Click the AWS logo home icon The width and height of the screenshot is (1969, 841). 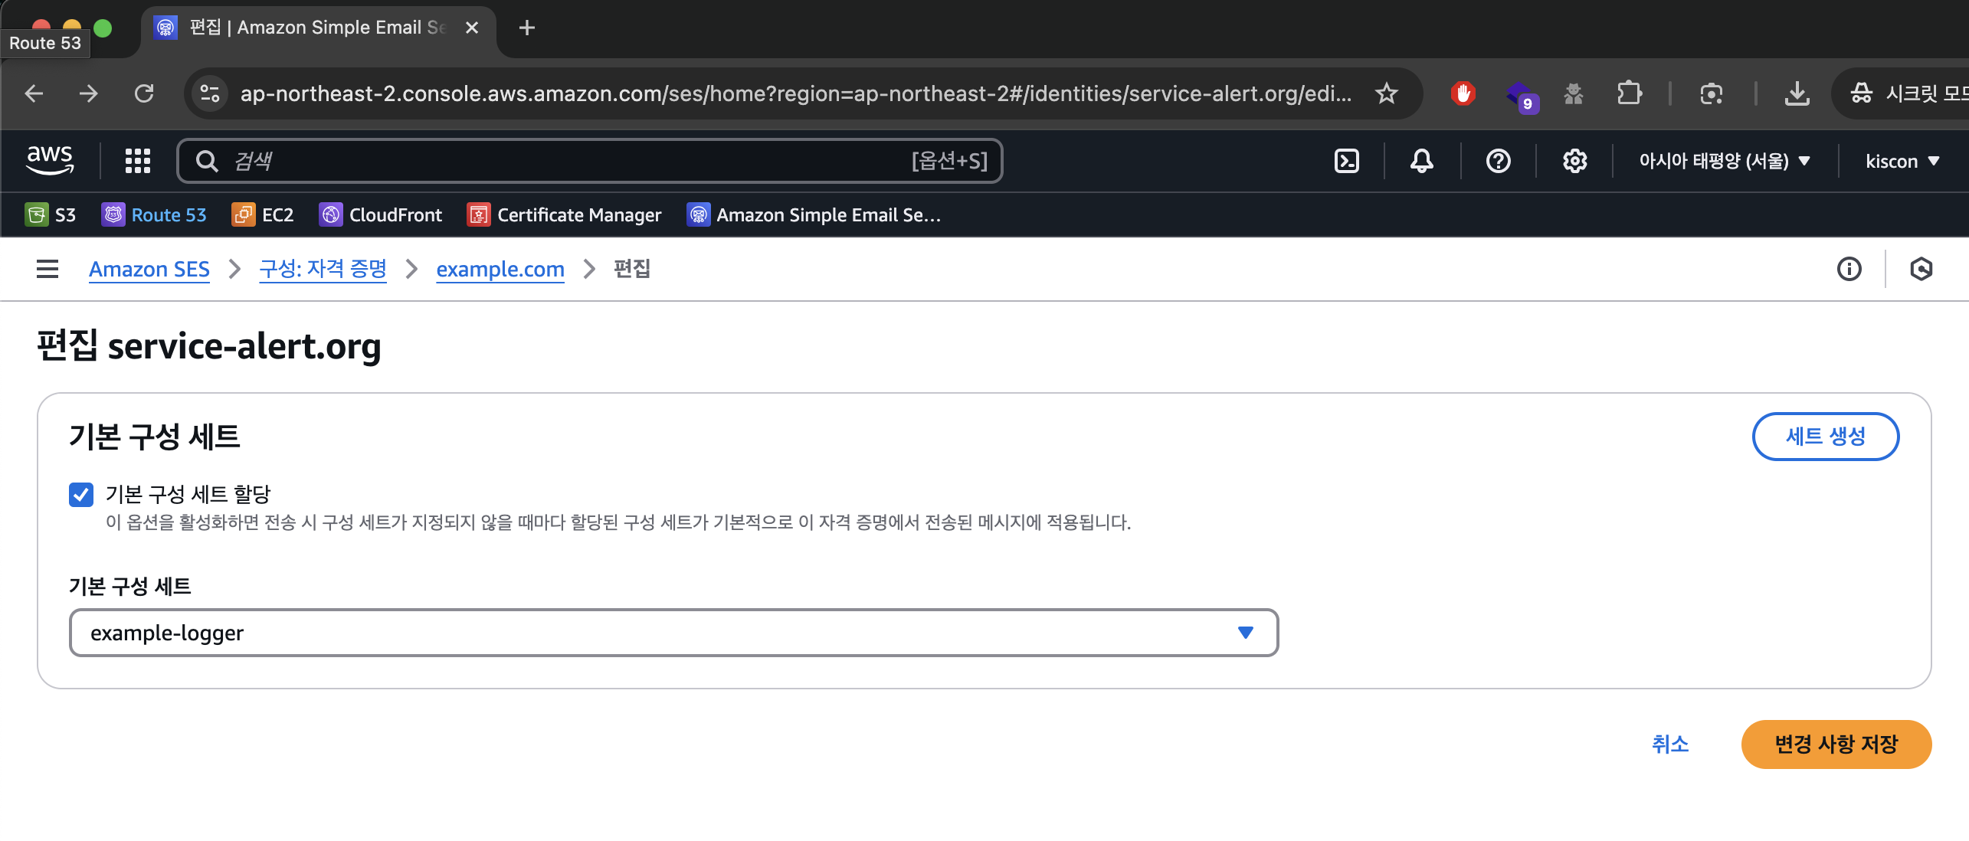coord(51,159)
